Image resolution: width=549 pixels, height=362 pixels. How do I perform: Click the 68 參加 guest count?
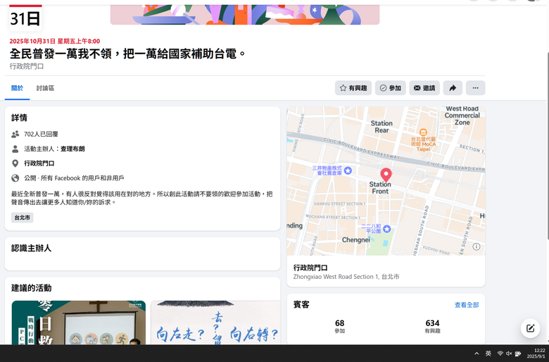point(340,326)
